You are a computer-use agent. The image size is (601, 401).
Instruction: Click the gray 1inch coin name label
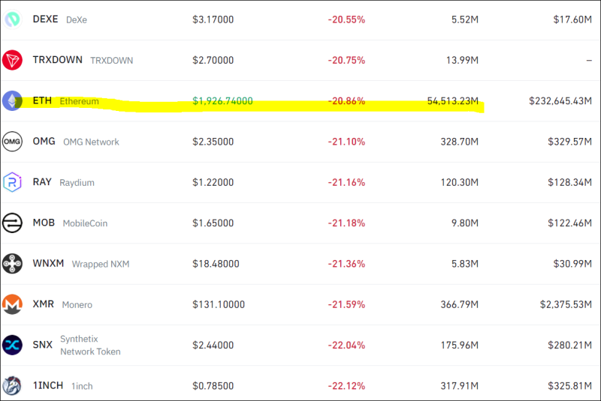[x=82, y=386]
